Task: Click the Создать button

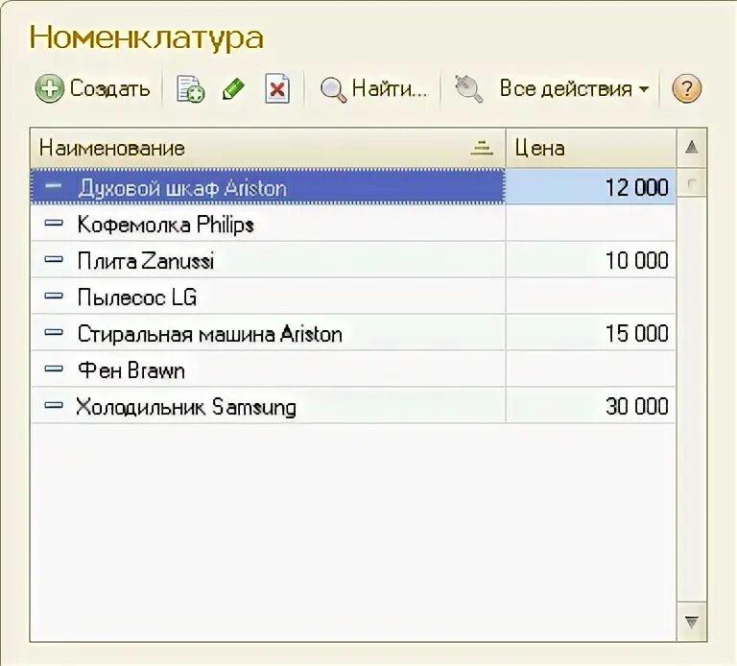Action: tap(92, 88)
